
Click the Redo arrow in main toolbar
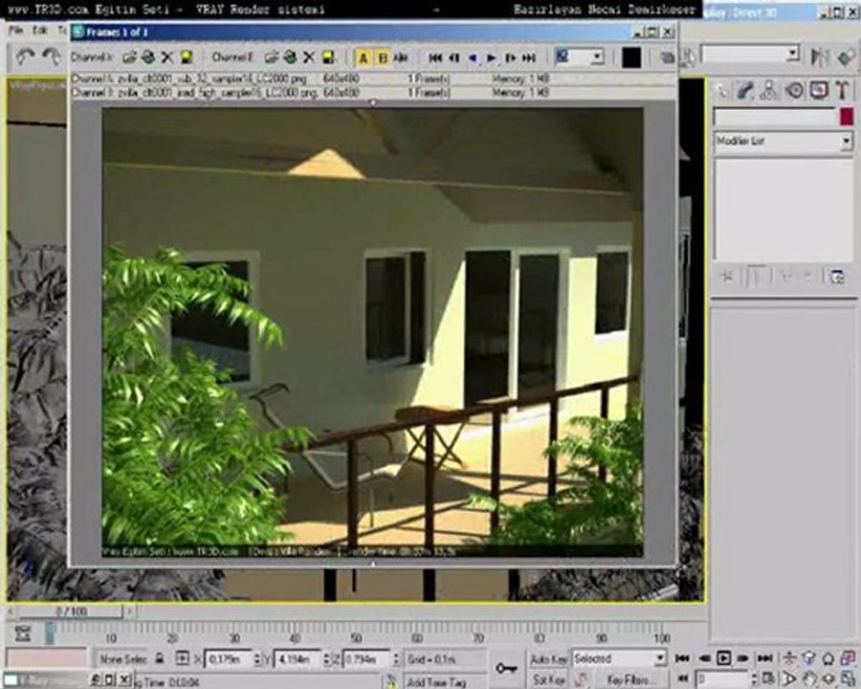51,56
